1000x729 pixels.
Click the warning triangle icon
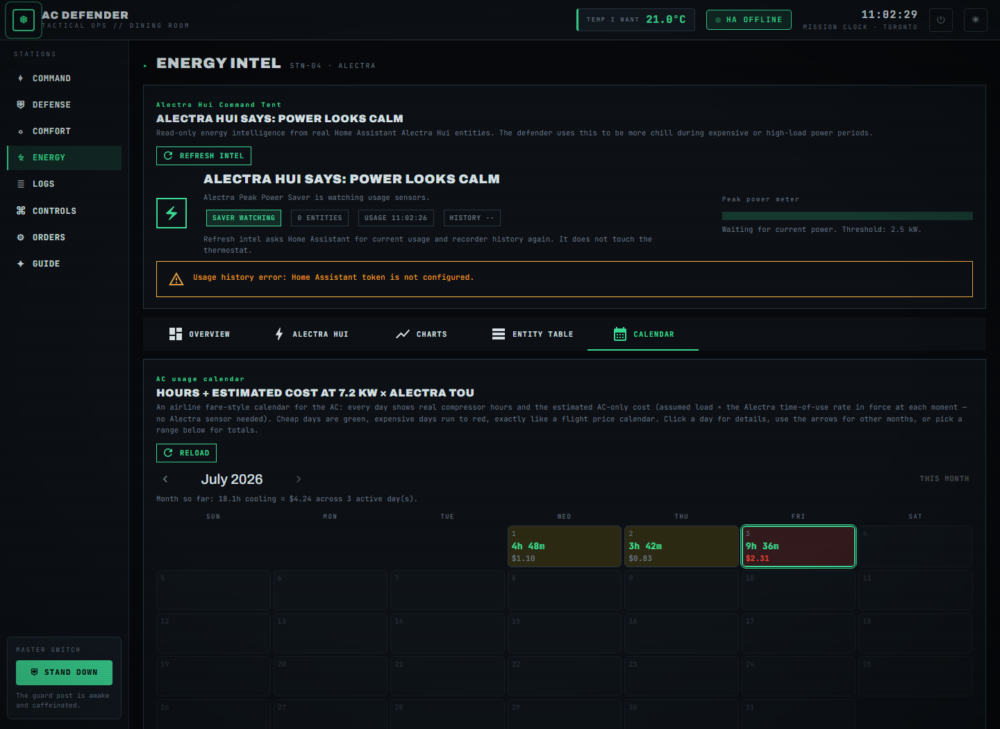tap(176, 279)
